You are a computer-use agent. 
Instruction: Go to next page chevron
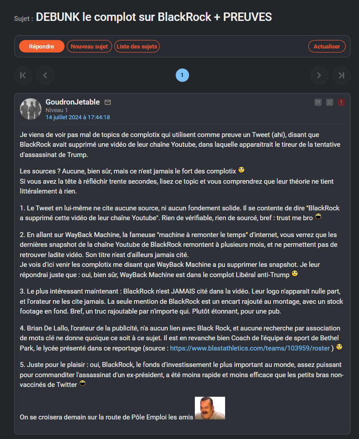(319, 75)
